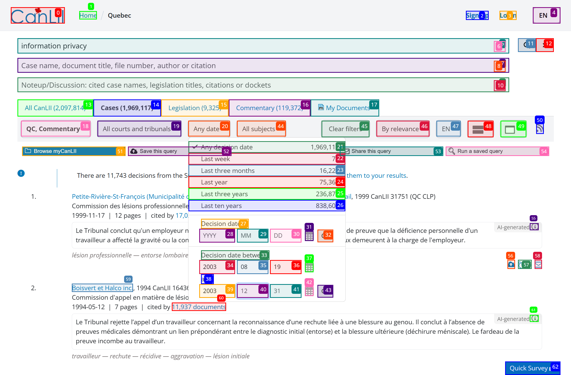Open the email sharing icon on first result
The height and width of the screenshot is (375, 571).
click(538, 264)
